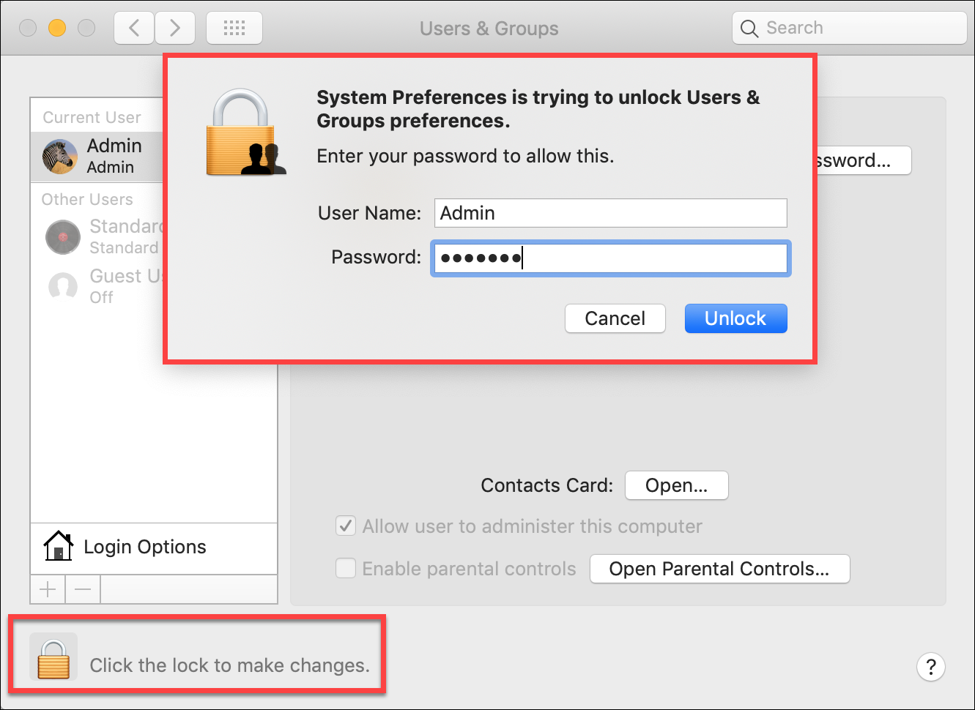Go back using the left chevron

[x=134, y=29]
